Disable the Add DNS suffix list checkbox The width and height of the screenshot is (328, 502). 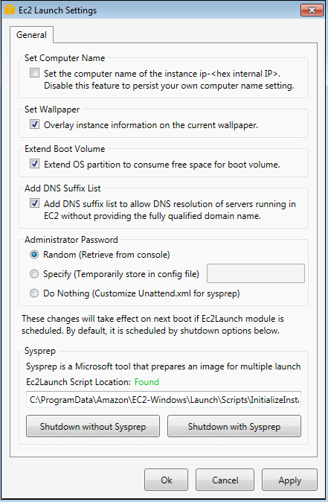click(34, 203)
